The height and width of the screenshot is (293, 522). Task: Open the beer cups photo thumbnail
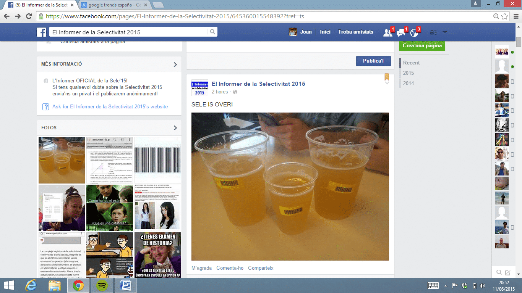point(62,160)
